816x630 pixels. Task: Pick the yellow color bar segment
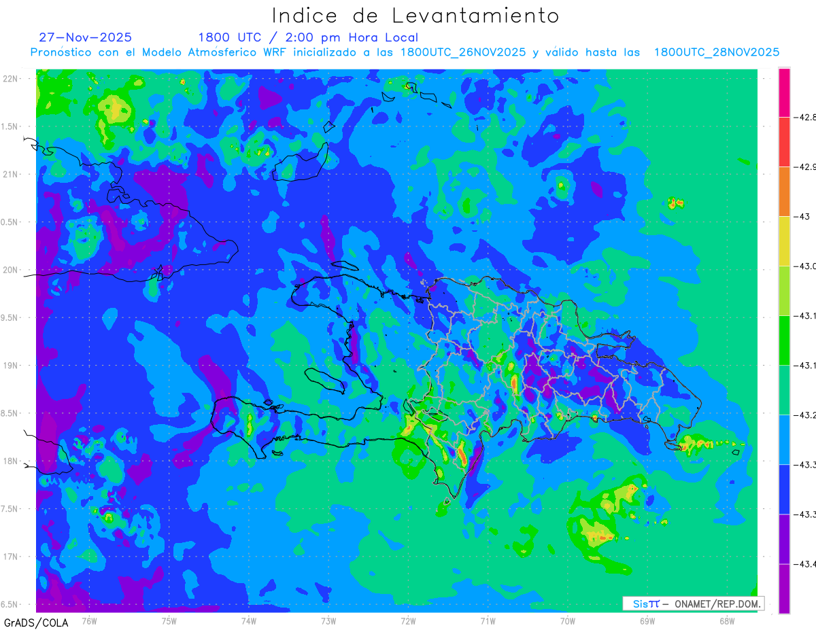pyautogui.click(x=784, y=241)
